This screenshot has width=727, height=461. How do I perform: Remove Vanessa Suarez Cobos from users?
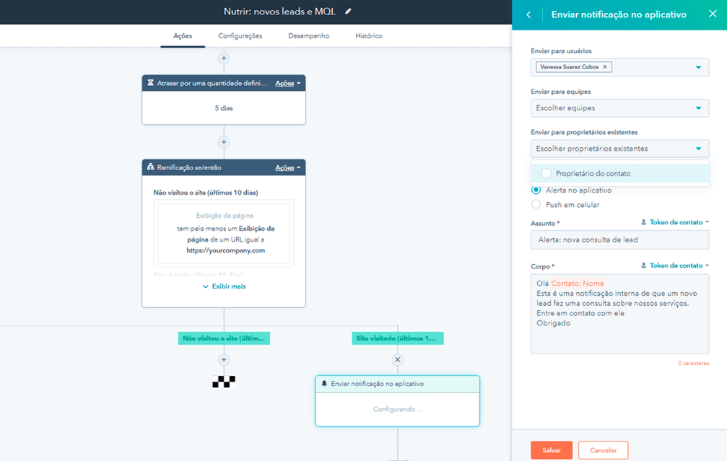(606, 67)
